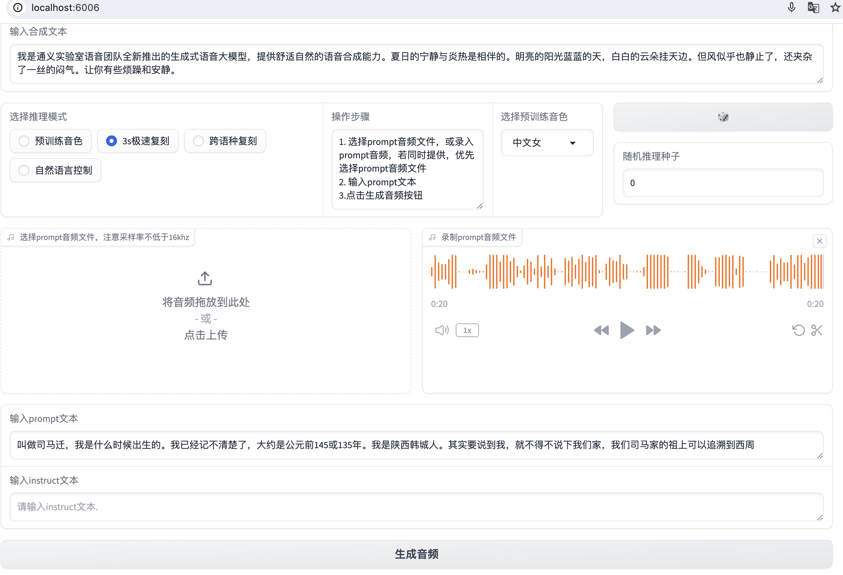The height and width of the screenshot is (575, 843).
Task: Open the 选择预训练音色 dropdown showing 中文女
Action: click(547, 143)
